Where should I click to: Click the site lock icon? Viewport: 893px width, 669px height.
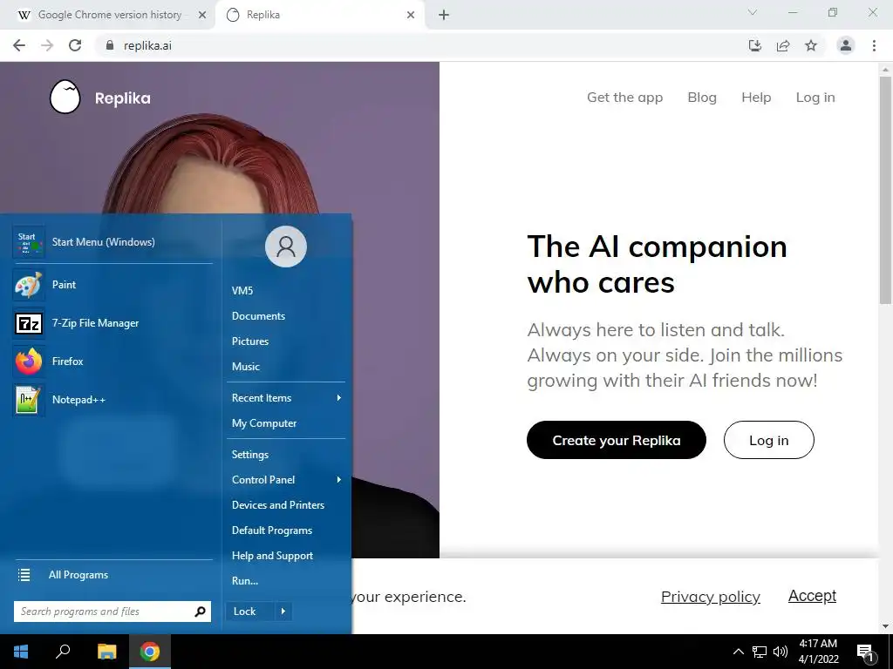click(x=110, y=45)
